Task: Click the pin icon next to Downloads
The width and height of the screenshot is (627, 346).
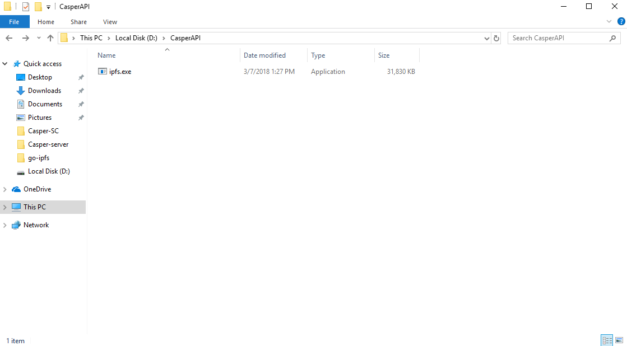Action: 81,91
